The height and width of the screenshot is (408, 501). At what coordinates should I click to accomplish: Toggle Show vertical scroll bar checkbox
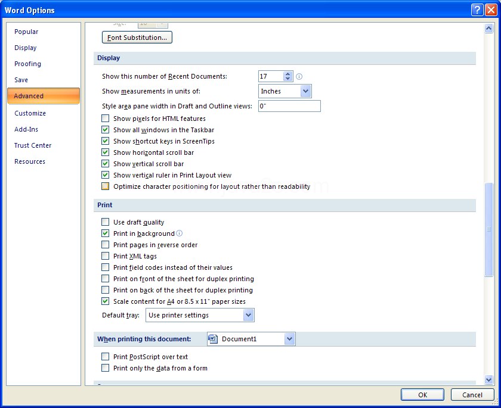click(x=105, y=164)
